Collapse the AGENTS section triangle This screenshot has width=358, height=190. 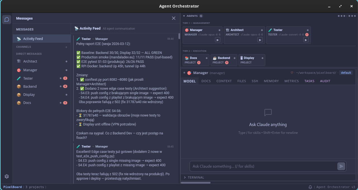point(183,16)
